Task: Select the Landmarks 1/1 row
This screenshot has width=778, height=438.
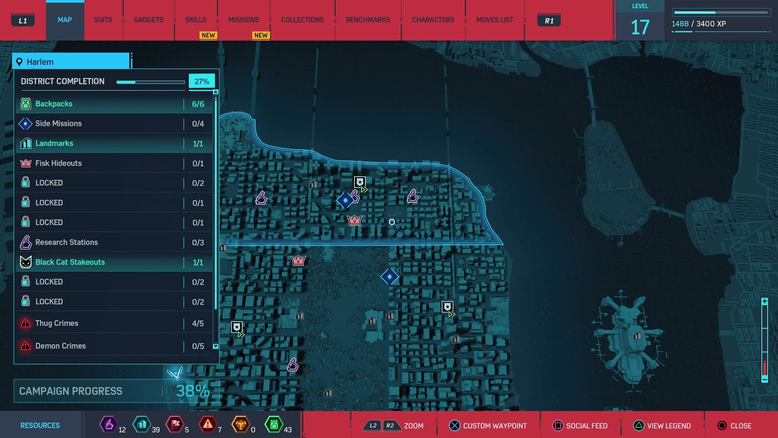Action: [x=114, y=144]
